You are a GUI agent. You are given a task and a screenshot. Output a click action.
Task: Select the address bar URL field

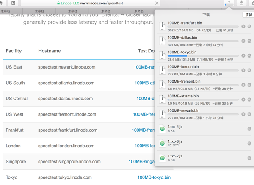(x=90, y=3)
